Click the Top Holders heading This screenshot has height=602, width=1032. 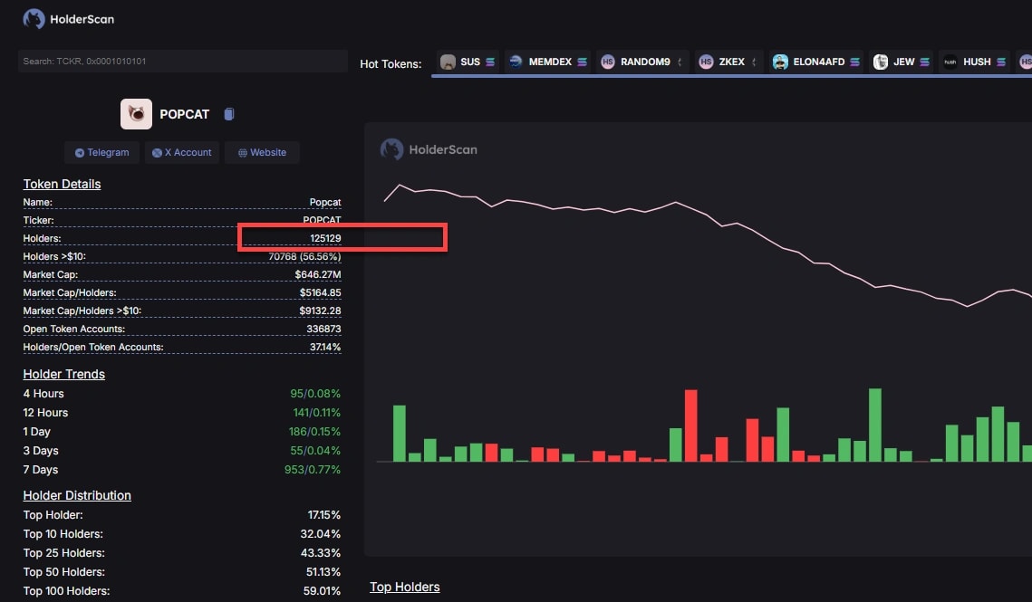(x=404, y=587)
